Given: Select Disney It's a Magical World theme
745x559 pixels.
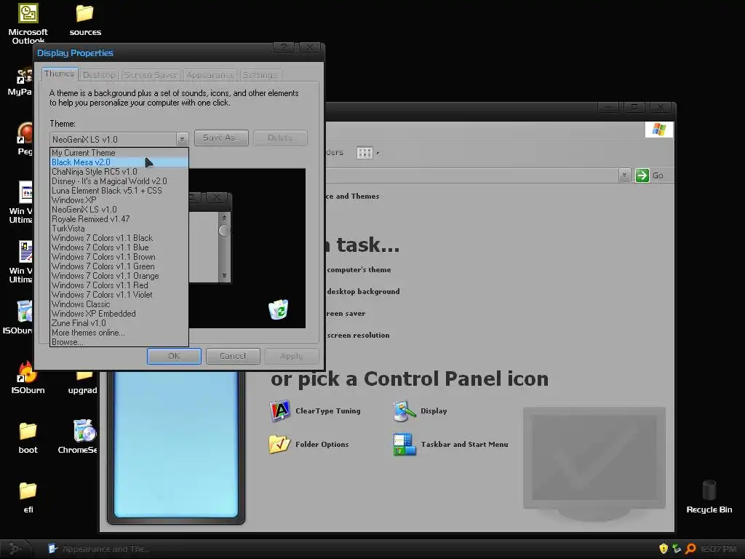Looking at the screenshot, I should [119, 181].
